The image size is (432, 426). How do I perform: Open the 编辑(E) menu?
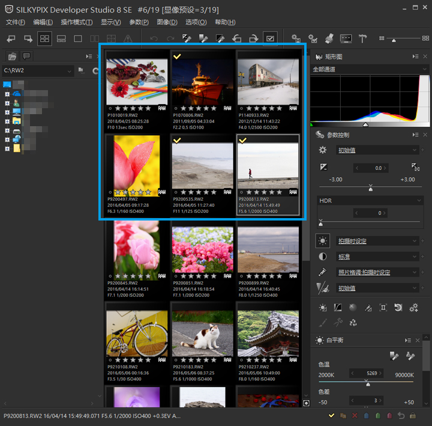[43, 22]
